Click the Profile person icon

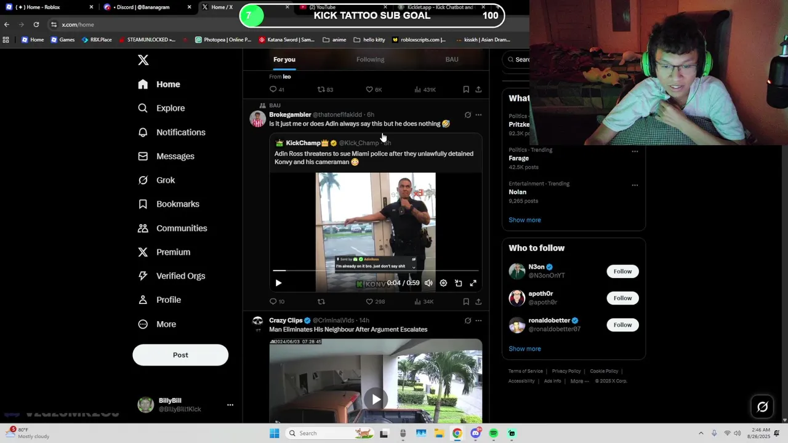(x=143, y=300)
